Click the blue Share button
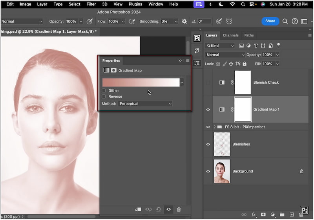This screenshot has width=314, height=220. coord(270,21)
